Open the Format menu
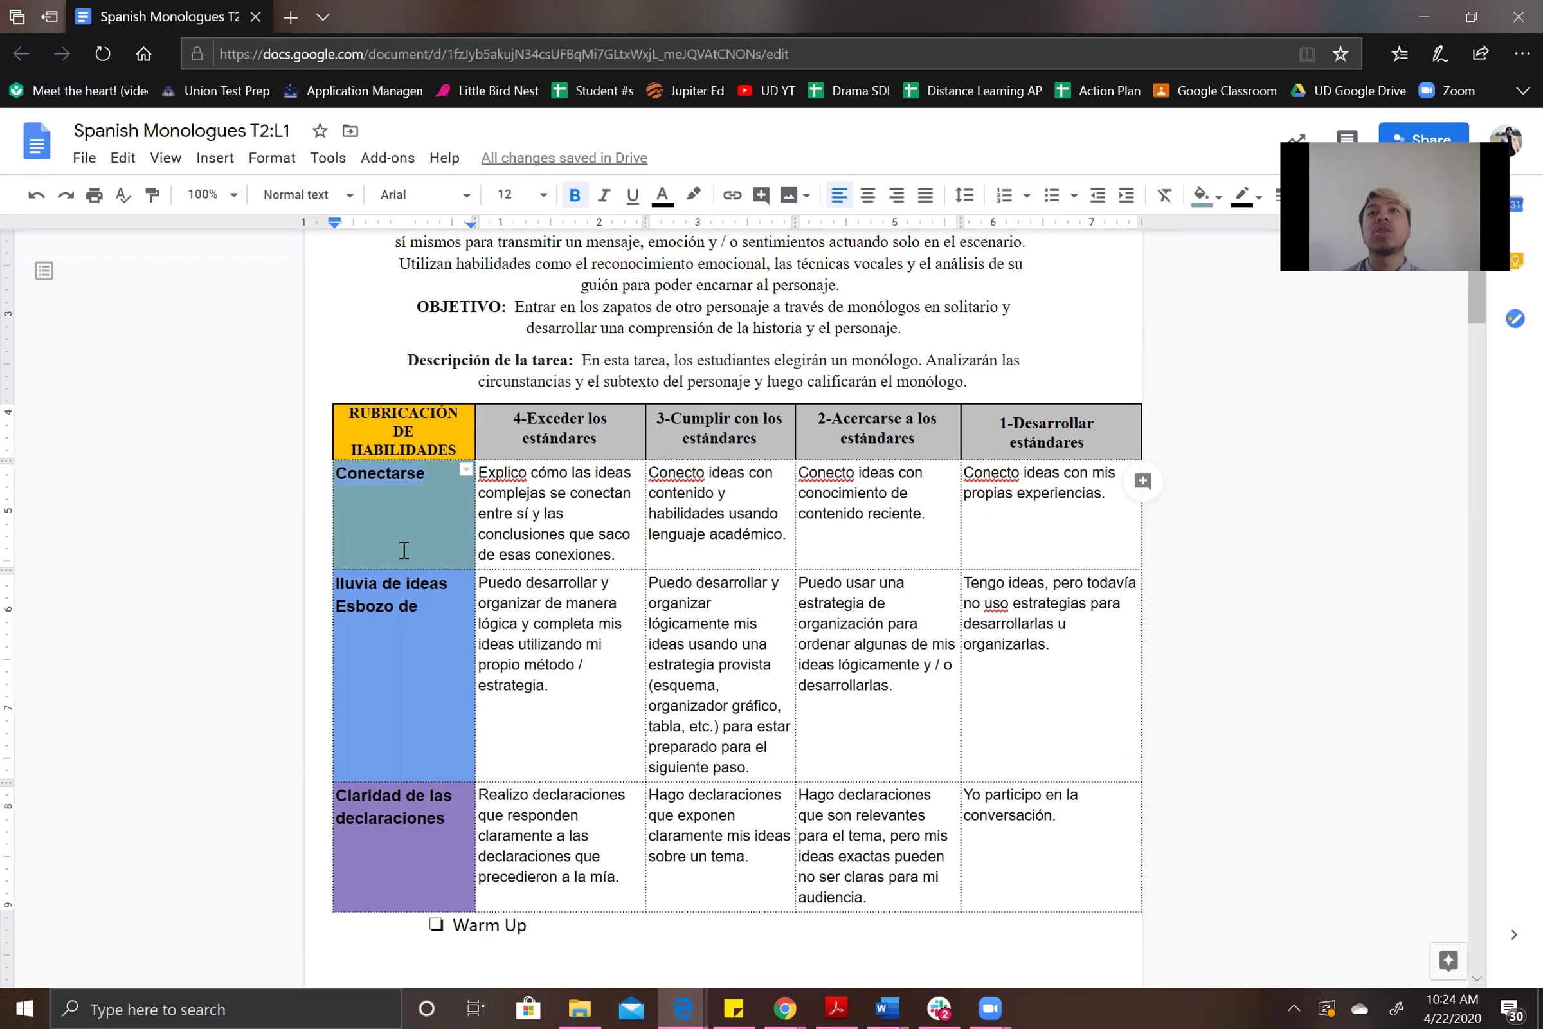This screenshot has width=1543, height=1029. pyautogui.click(x=271, y=158)
